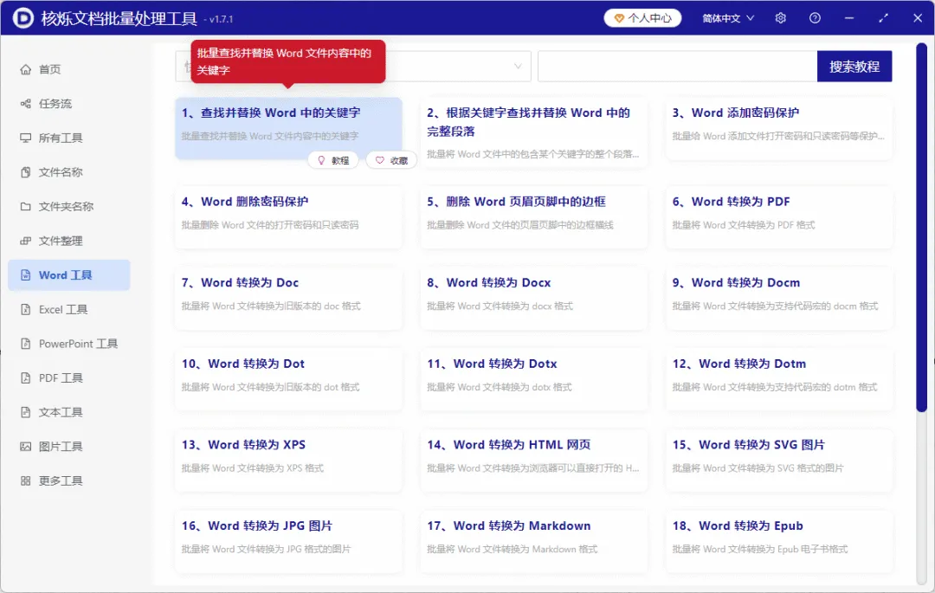Click the folder icon beside 文件夹名称
The height and width of the screenshot is (593, 935).
pos(26,207)
